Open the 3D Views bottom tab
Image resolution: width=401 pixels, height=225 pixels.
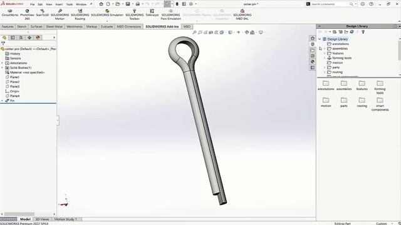click(42, 219)
